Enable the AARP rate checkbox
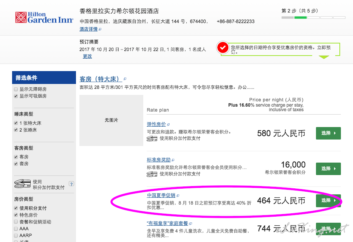Image resolution: width=353 pixels, height=242 pixels. (x=16, y=235)
